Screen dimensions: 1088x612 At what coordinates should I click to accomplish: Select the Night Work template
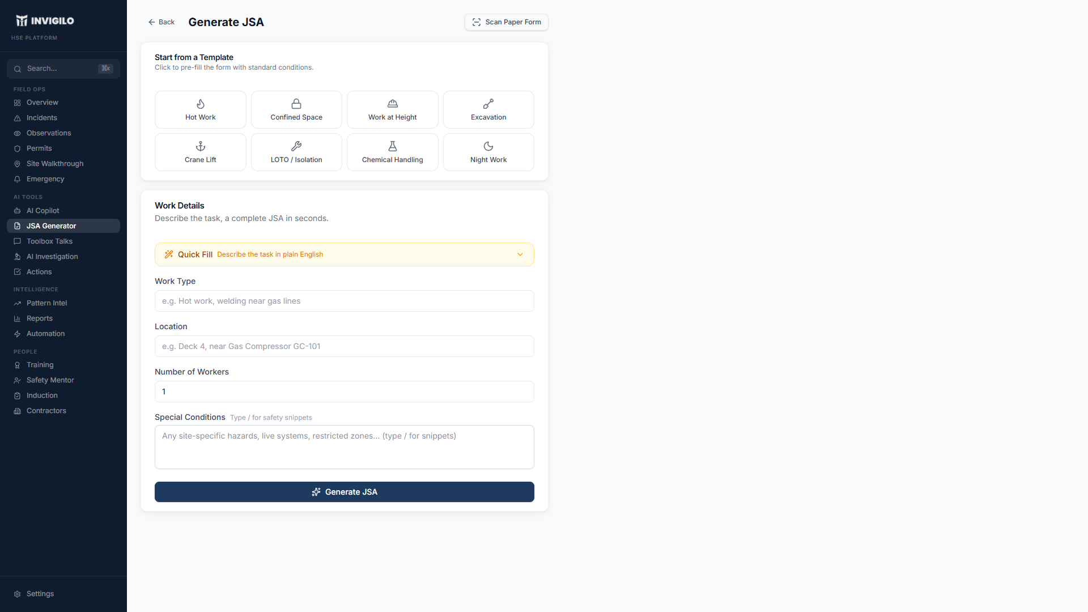point(488,152)
